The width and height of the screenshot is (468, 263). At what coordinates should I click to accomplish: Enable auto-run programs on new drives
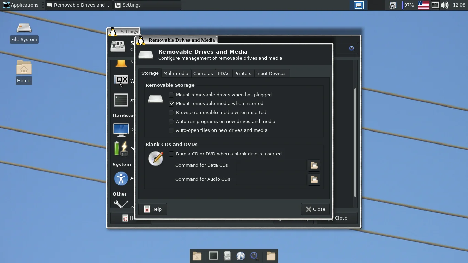(x=171, y=122)
